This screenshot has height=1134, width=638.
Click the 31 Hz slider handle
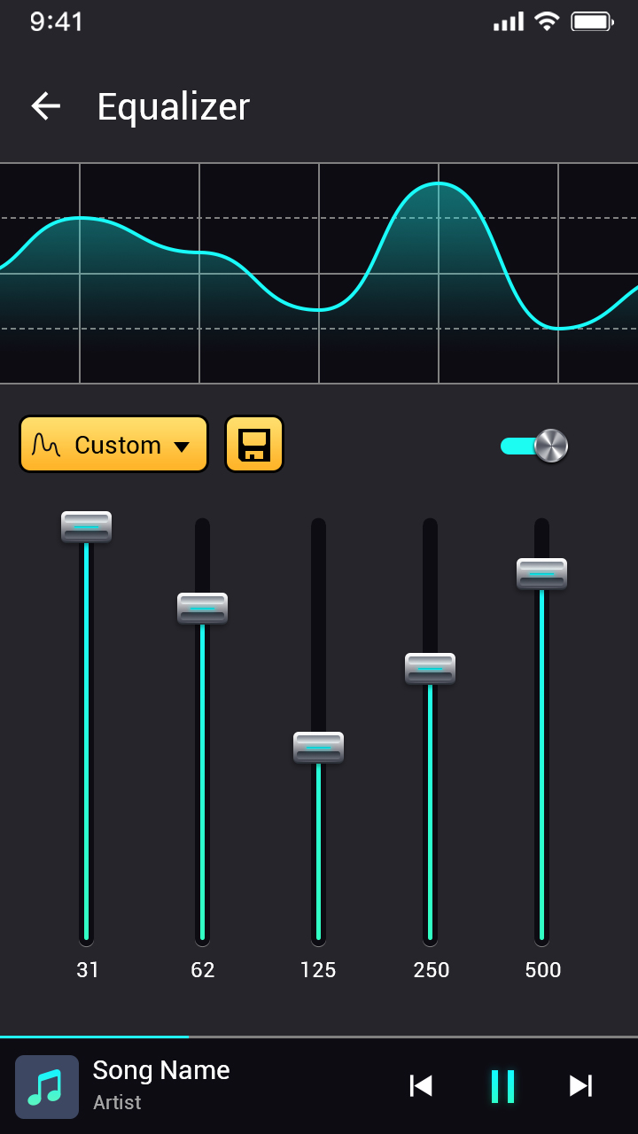(86, 526)
